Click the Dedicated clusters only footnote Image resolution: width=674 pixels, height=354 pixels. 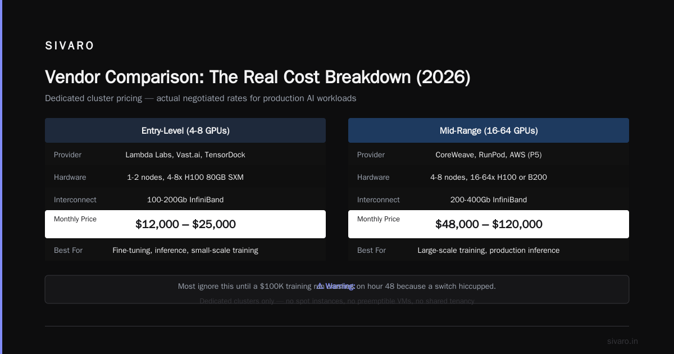tap(337, 301)
